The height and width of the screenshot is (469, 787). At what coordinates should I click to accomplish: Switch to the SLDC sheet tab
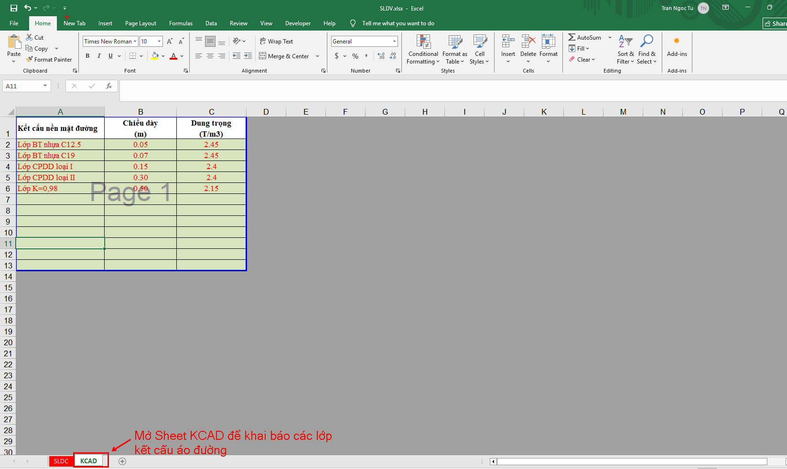click(x=61, y=461)
